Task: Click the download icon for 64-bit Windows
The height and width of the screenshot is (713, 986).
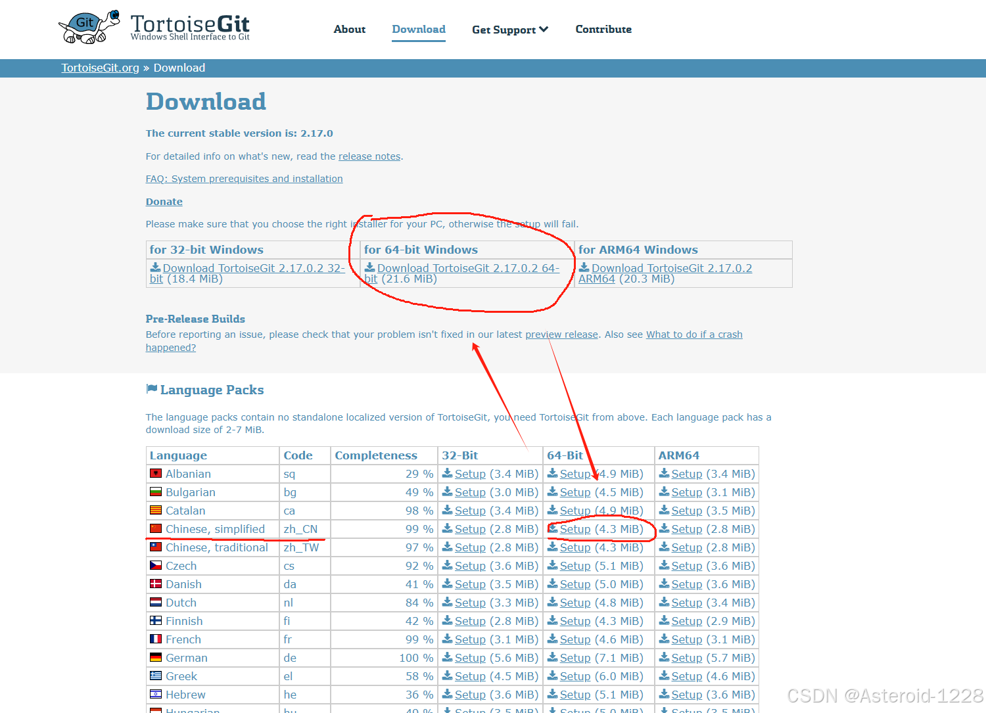Action: (x=370, y=267)
